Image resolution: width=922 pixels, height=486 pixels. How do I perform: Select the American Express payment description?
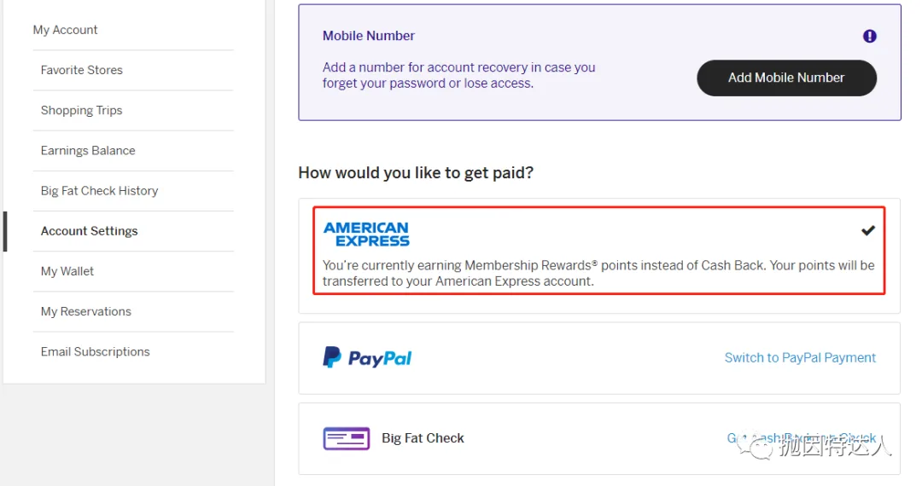[x=598, y=273]
